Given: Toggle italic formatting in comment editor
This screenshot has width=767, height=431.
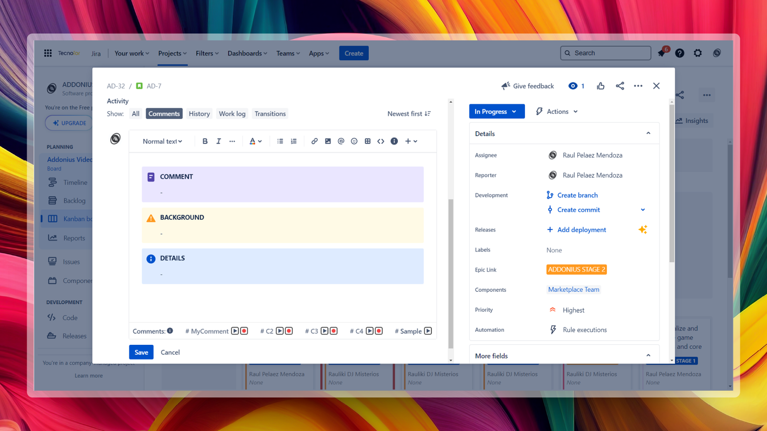Looking at the screenshot, I should 219,141.
